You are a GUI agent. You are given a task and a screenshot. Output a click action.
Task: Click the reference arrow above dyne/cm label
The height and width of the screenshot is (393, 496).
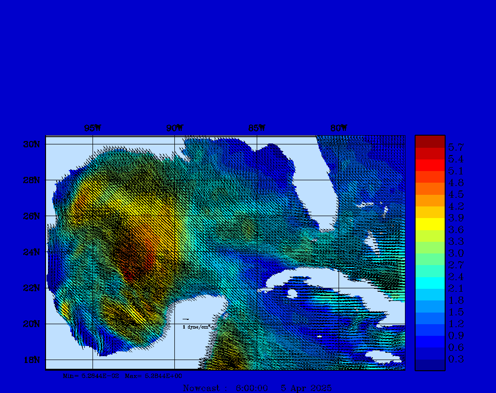(x=186, y=319)
